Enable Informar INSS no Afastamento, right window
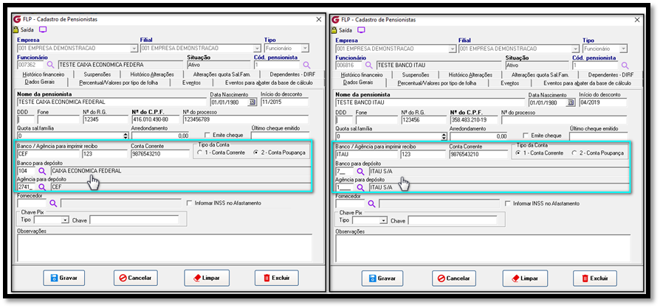This screenshot has width=660, height=308. pos(507,203)
